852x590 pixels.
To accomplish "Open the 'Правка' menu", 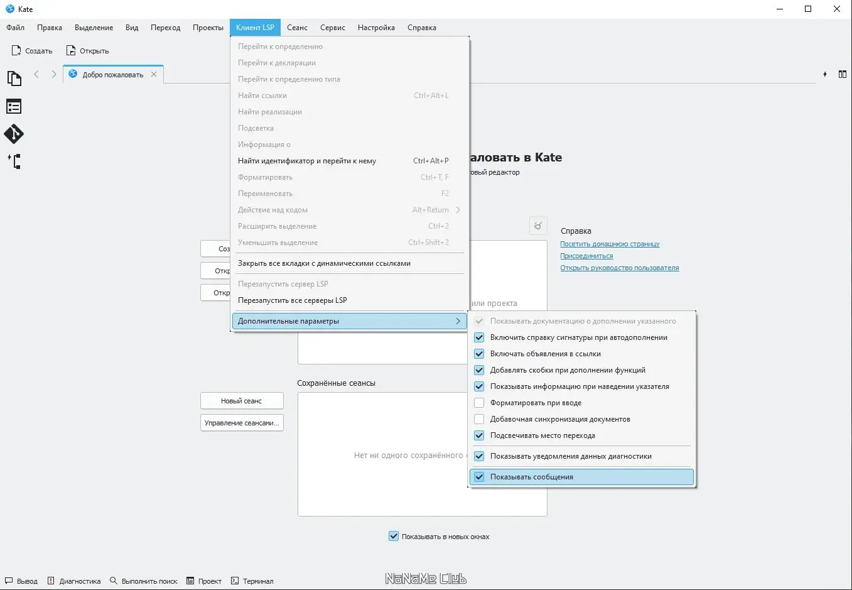I will (50, 28).
